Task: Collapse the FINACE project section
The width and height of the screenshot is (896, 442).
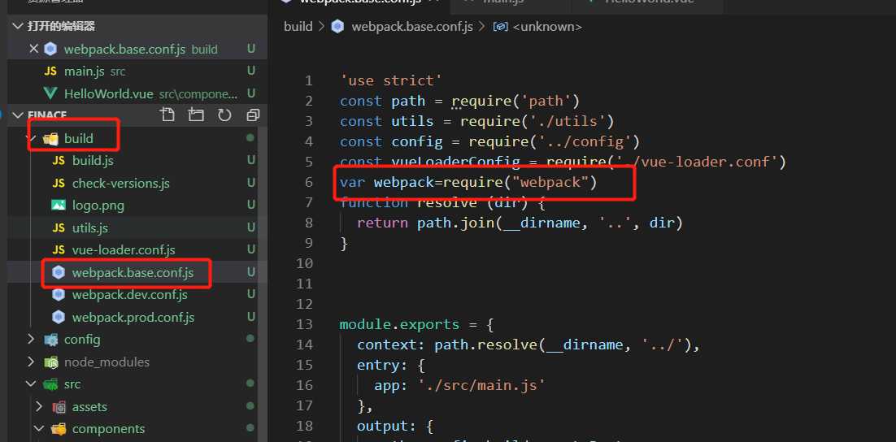Action: click(x=19, y=115)
